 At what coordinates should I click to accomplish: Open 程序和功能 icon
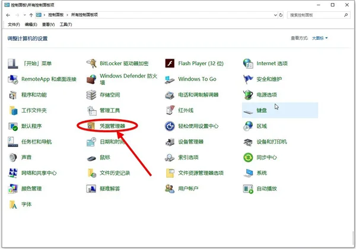[12, 95]
